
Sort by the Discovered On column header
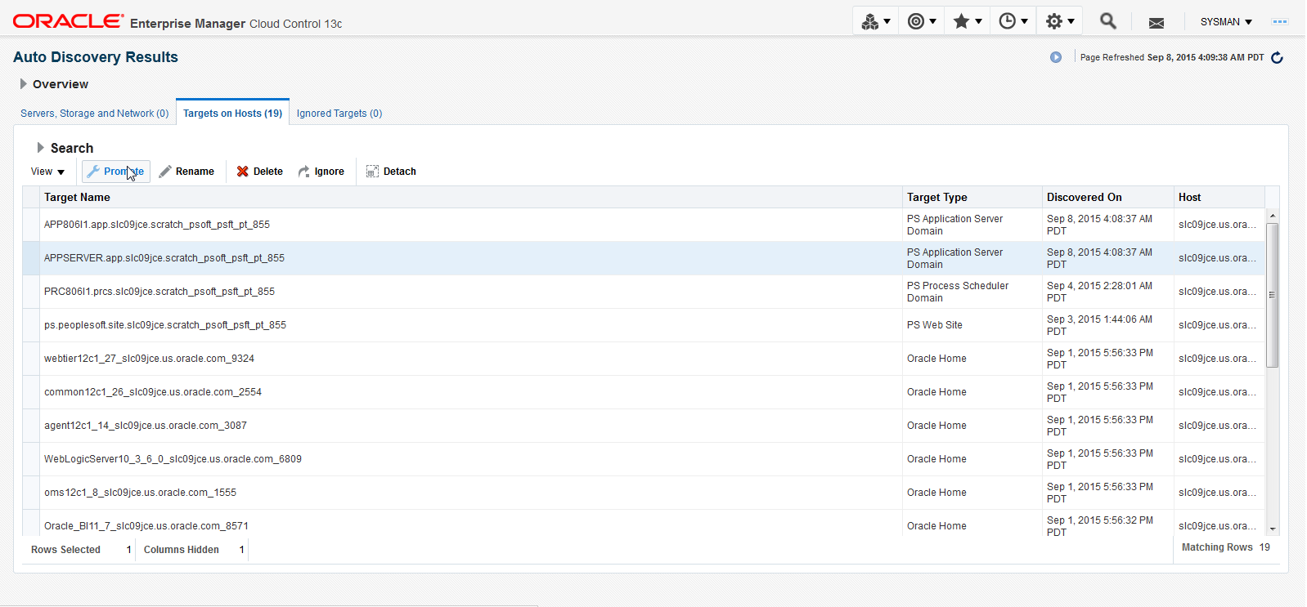(1107, 197)
